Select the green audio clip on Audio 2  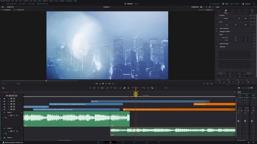(x=173, y=132)
